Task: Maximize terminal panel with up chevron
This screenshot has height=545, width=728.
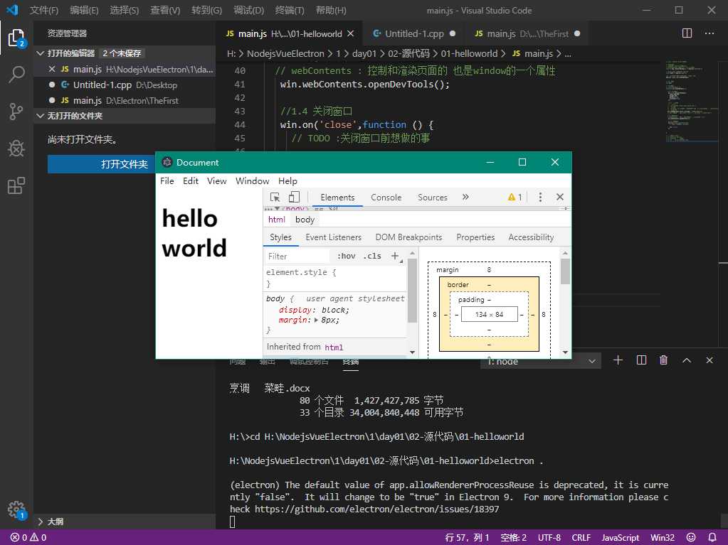Action: pos(687,360)
